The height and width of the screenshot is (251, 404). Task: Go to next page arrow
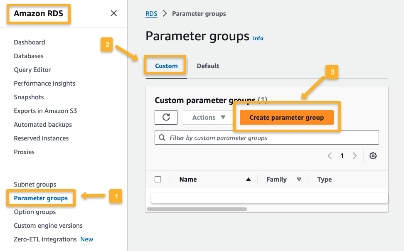(x=355, y=156)
